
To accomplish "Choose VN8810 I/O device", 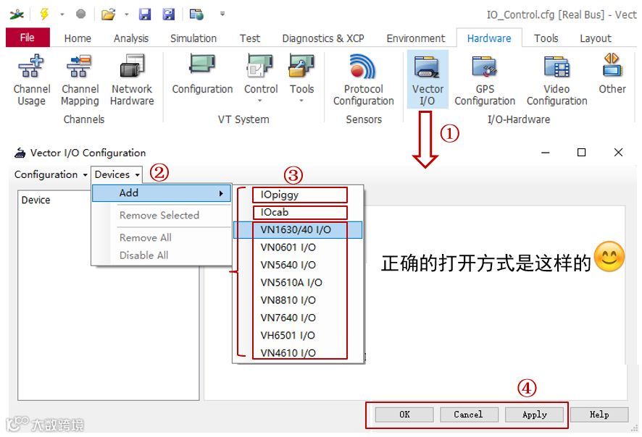I will tap(298, 300).
